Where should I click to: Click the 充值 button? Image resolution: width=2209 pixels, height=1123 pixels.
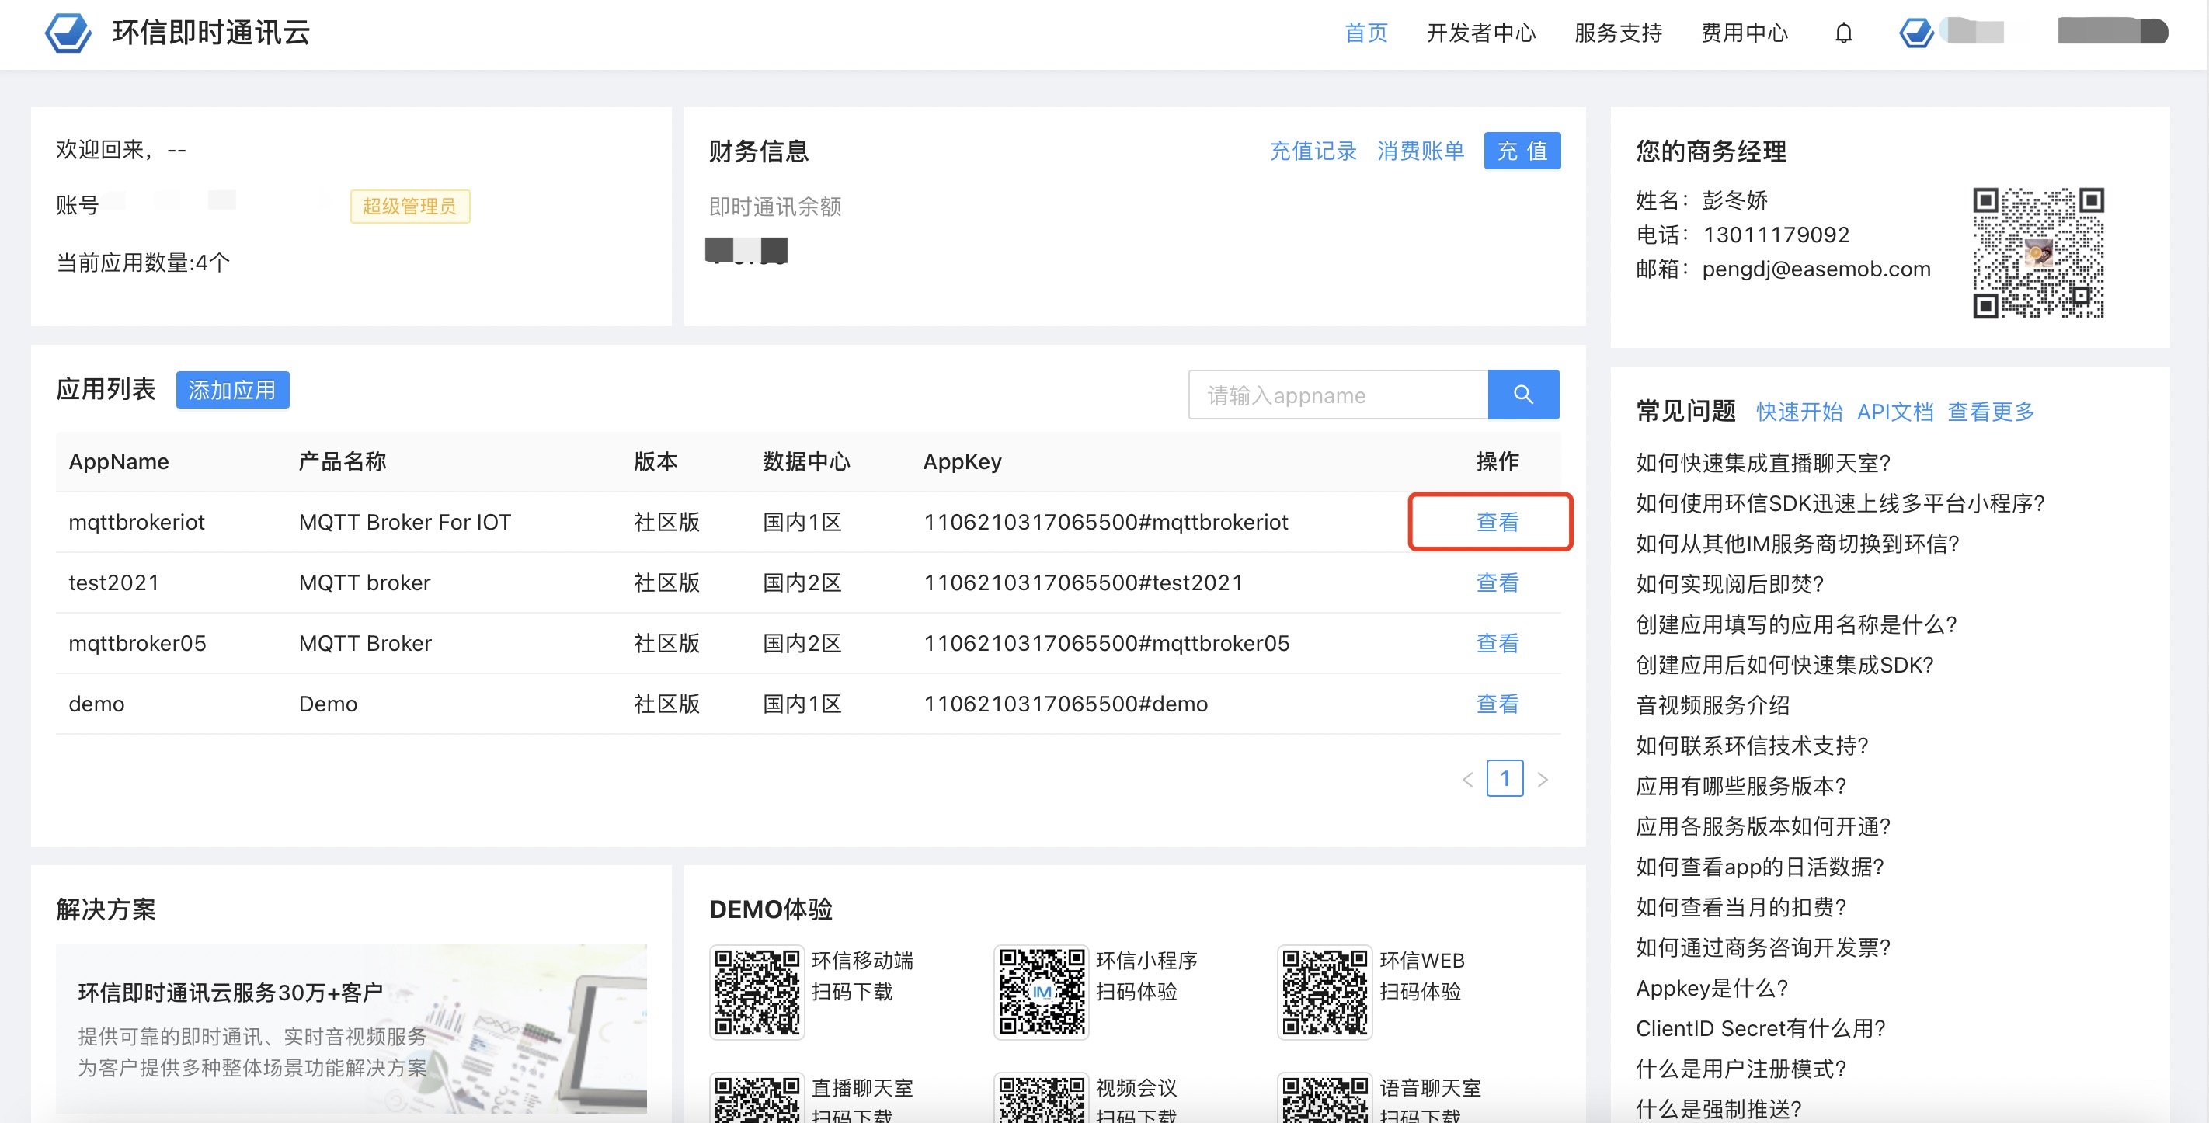pos(1522,151)
